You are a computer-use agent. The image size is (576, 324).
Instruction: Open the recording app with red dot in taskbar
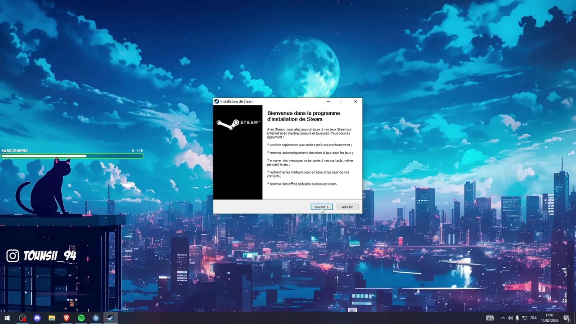click(x=22, y=318)
